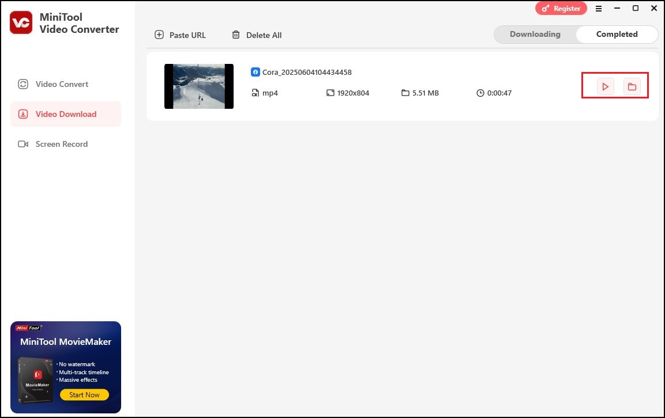665x418 pixels.
Task: Click the MiniTool Video Converter logo icon
Action: [x=21, y=22]
